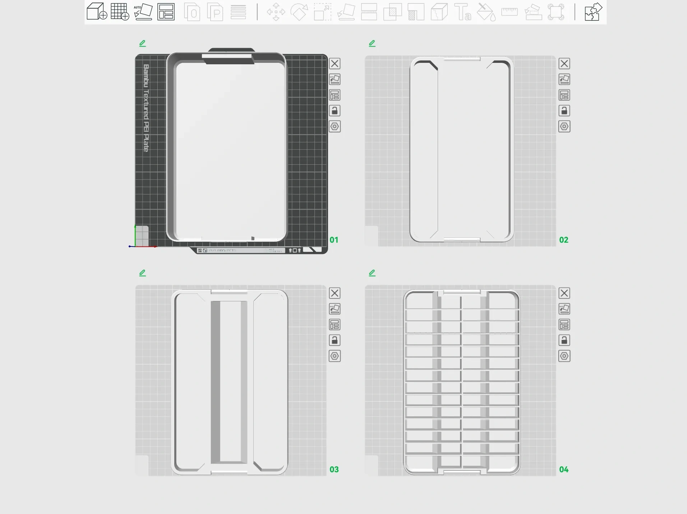Screen dimensions: 687x514
Task: Select the Move tool
Action: click(x=276, y=12)
